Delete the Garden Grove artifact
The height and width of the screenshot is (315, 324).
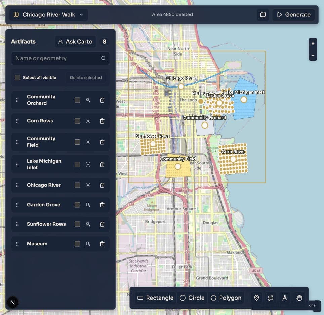pos(102,205)
